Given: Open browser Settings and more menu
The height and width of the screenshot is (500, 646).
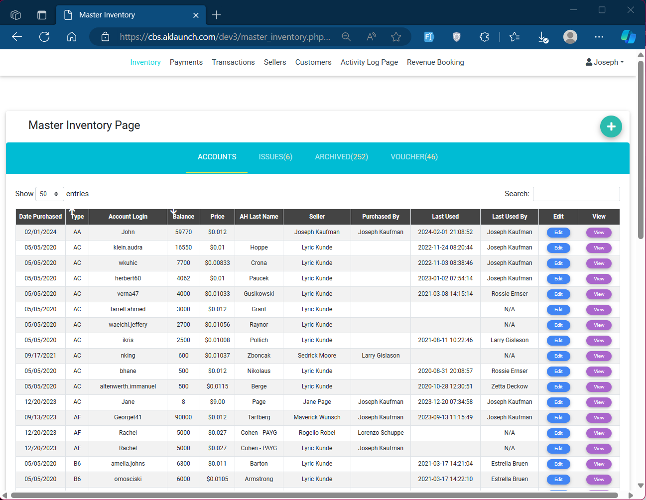Looking at the screenshot, I should (x=599, y=37).
